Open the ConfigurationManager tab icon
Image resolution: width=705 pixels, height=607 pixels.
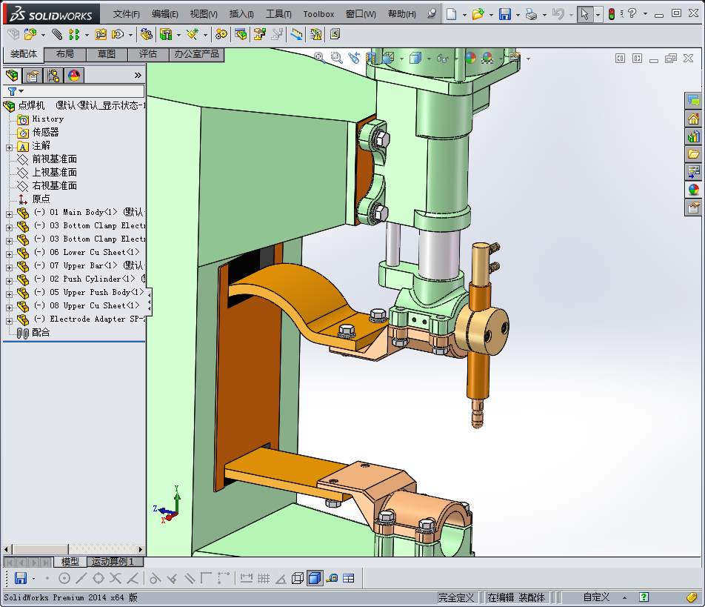coord(53,76)
